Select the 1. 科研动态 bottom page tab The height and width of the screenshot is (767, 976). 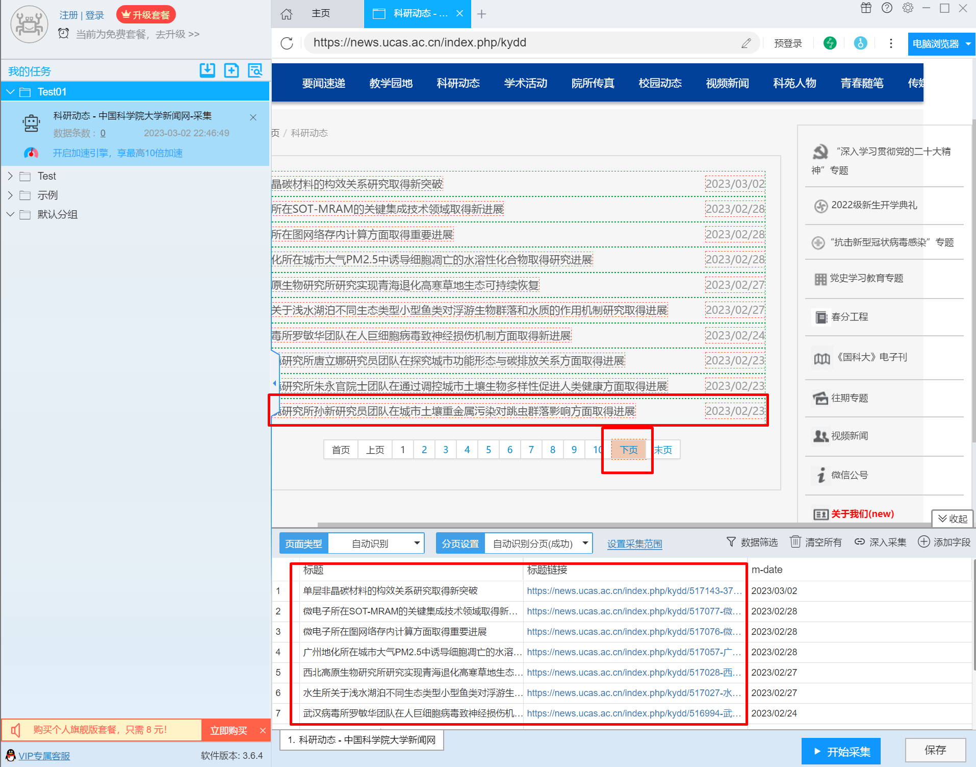(x=362, y=740)
